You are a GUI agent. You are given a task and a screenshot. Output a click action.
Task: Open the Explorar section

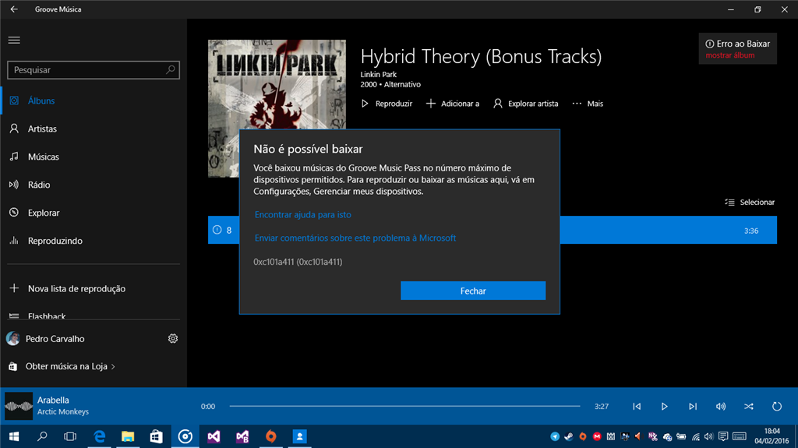click(x=94, y=213)
